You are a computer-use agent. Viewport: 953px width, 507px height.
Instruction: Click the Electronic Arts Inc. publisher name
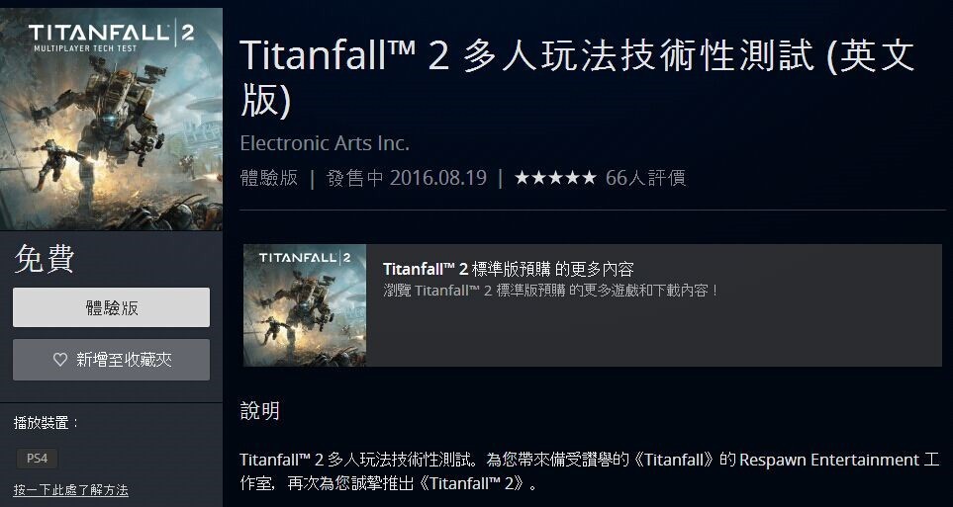325,143
